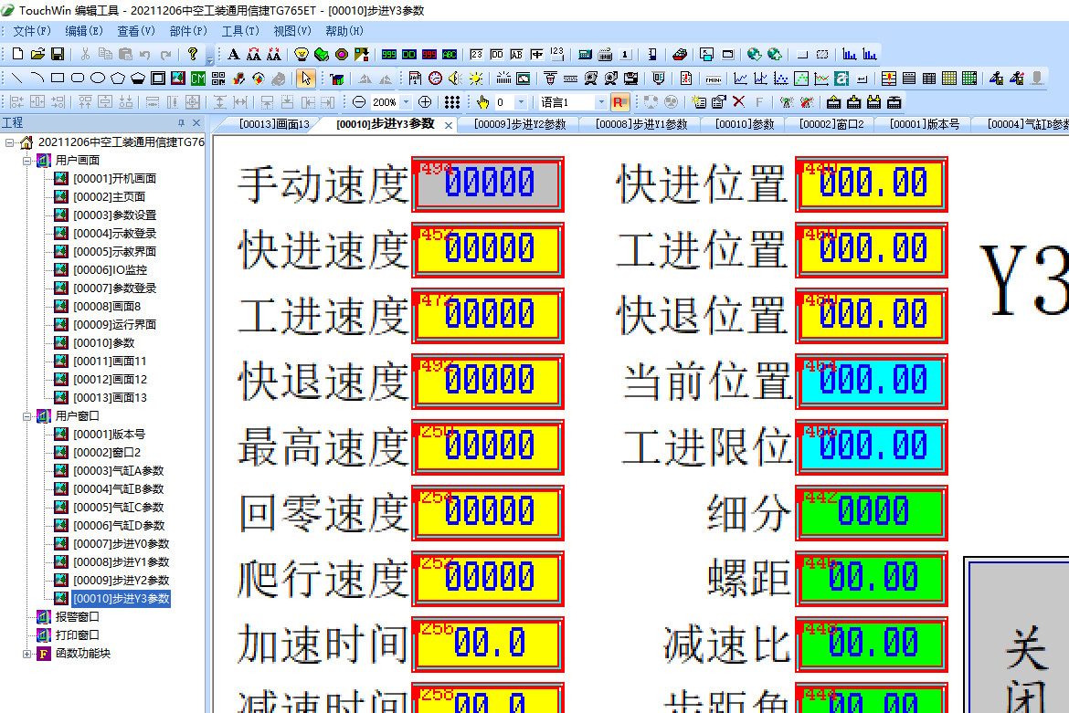The image size is (1069, 713).
Task: Click the zoom in plus icon
Action: [x=425, y=102]
